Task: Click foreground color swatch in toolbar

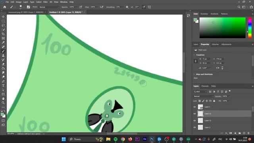Action: pos(2,115)
